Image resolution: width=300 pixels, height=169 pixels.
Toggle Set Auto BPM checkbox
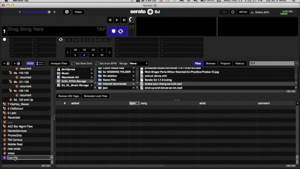coord(97,63)
